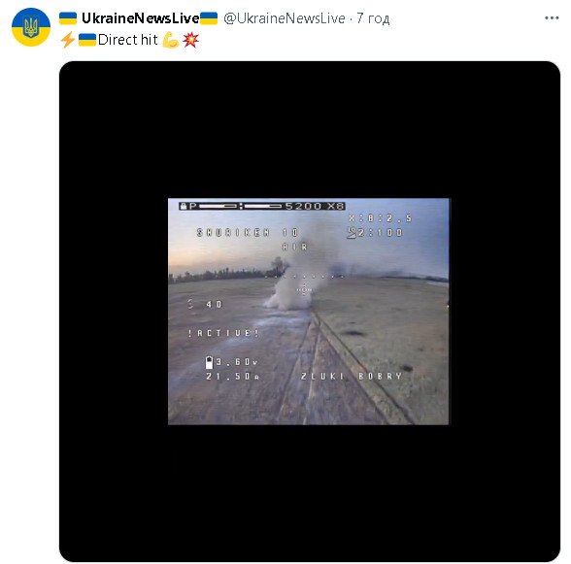Screen dimensions: 571x564
Task: Open the three-dot more options menu
Action: click(552, 17)
